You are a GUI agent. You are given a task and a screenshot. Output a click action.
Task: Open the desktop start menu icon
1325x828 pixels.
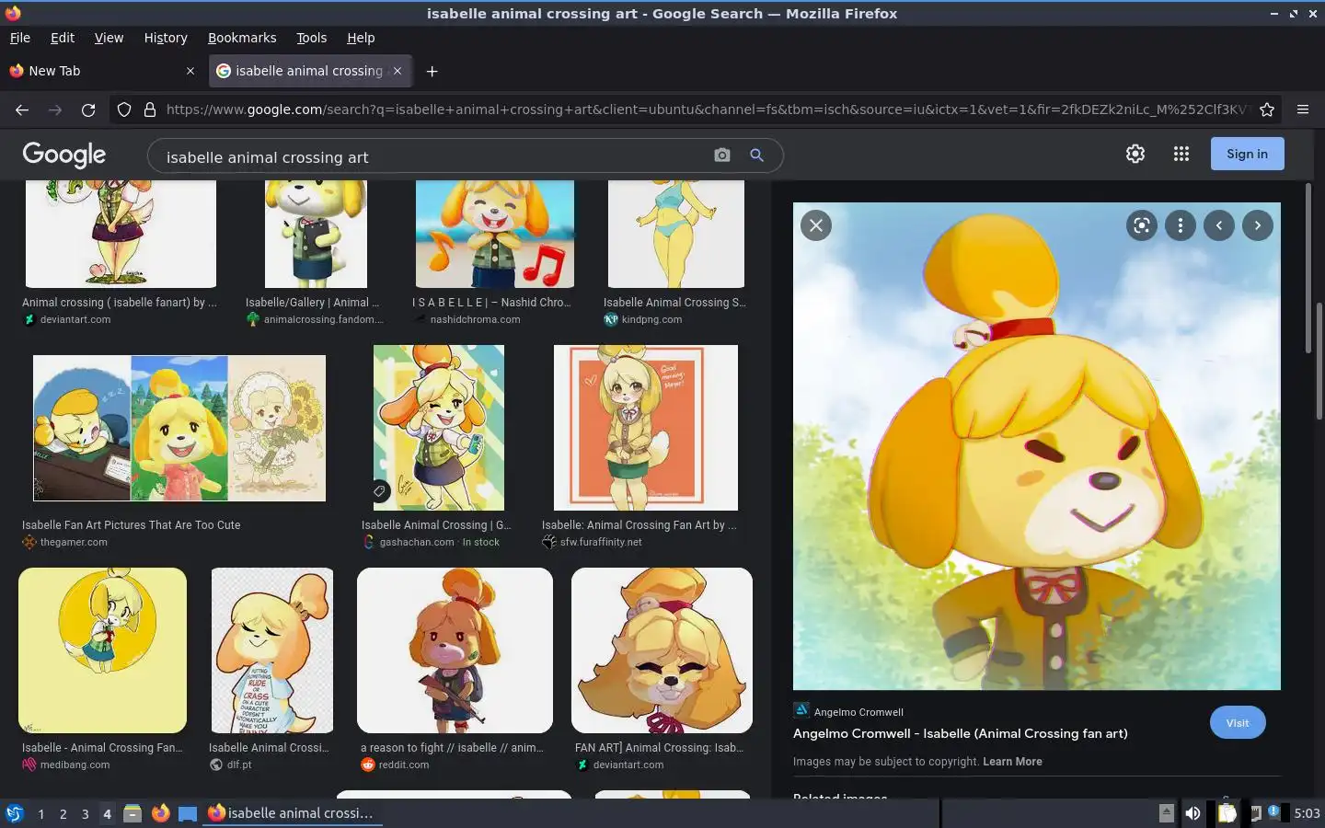15,813
